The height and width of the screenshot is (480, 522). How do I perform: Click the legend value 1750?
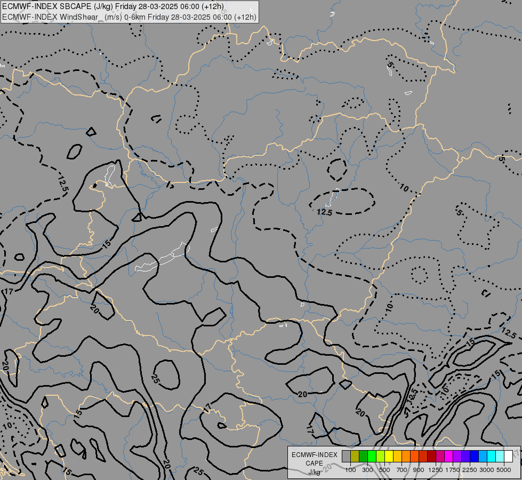(x=453, y=470)
